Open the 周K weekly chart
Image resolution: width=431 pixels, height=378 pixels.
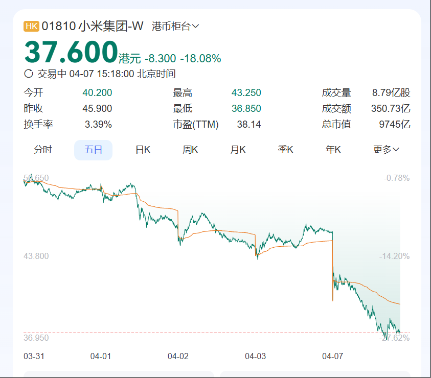pos(189,150)
